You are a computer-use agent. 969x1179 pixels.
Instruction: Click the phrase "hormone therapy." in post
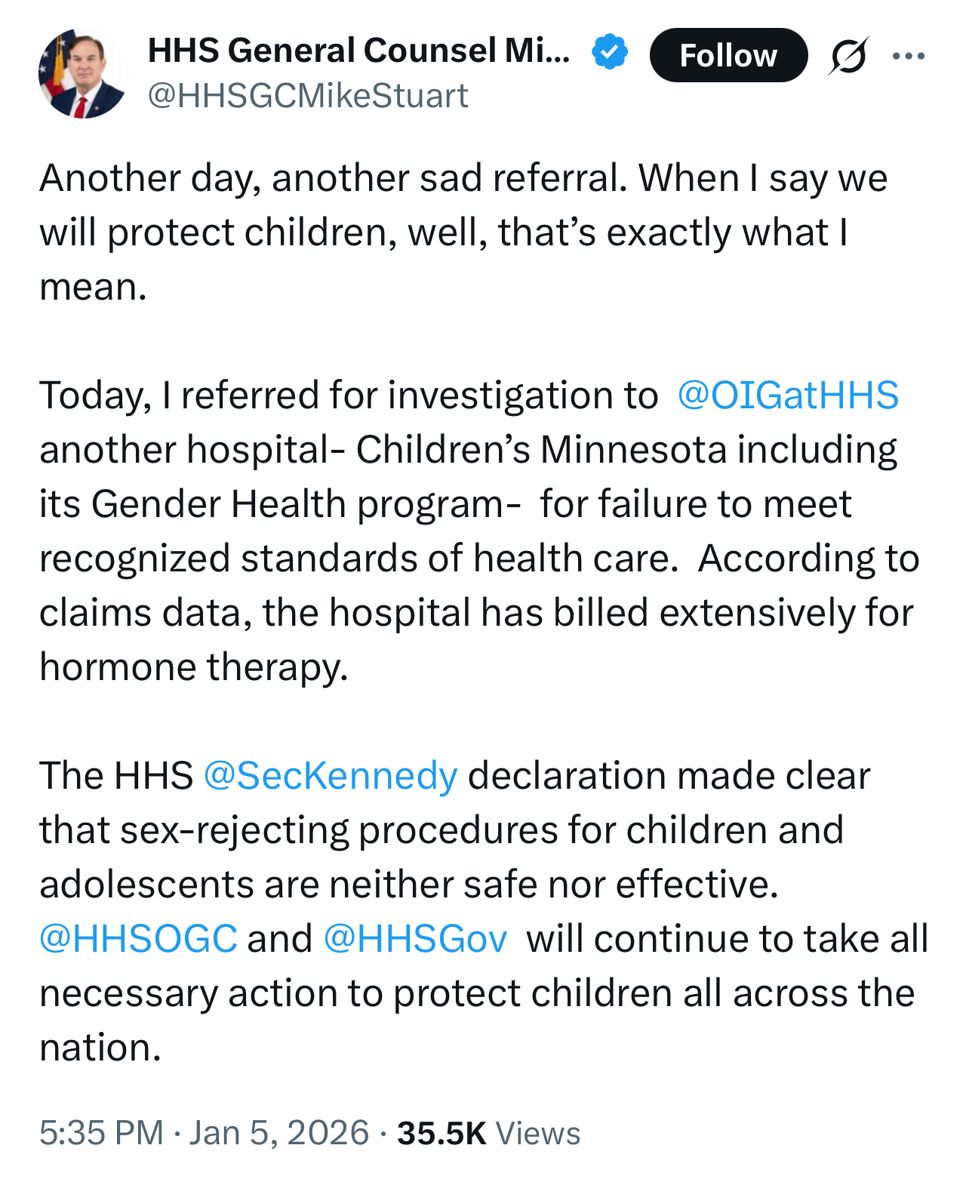click(x=194, y=667)
